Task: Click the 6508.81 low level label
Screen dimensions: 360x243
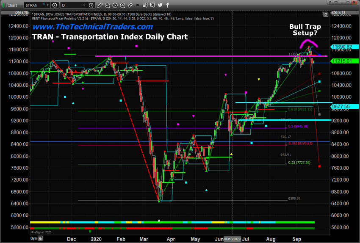Action: click(294, 199)
